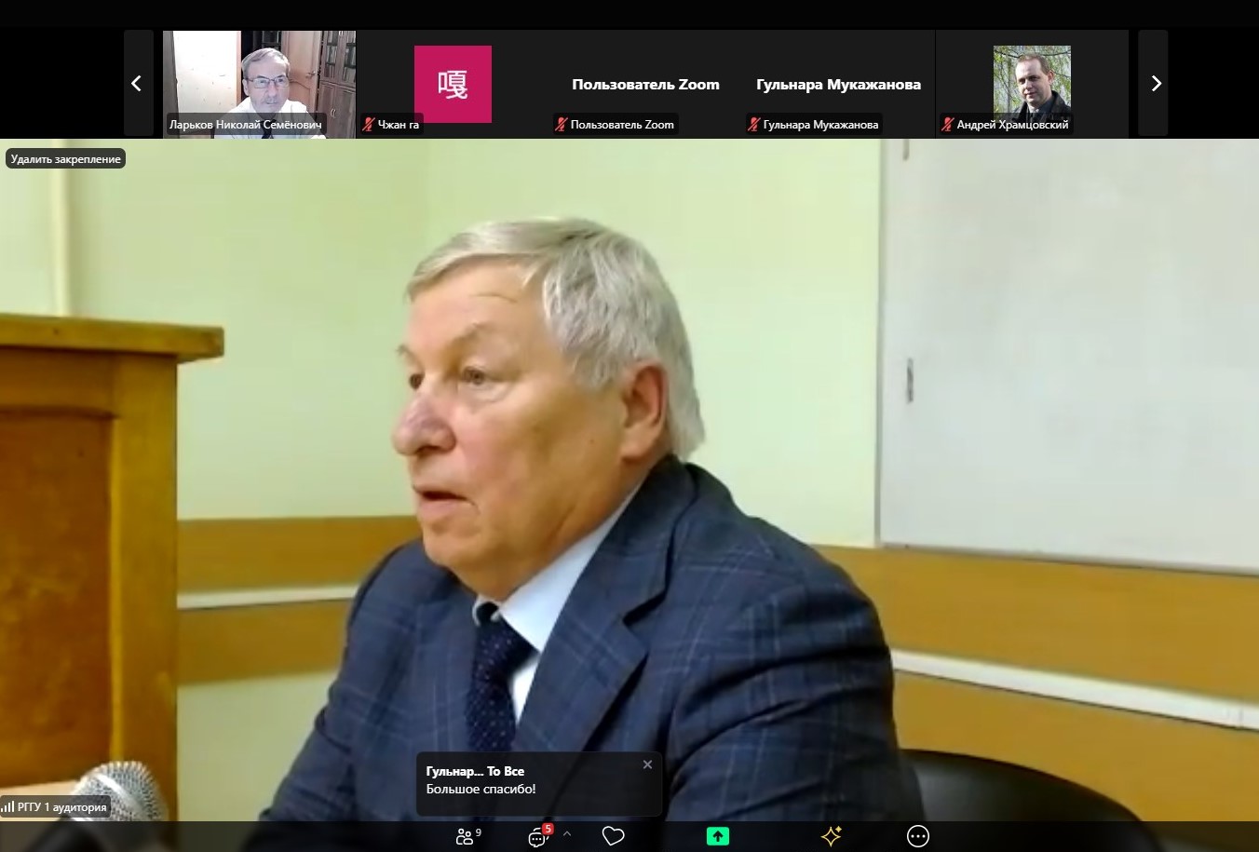Open the participants list icon
This screenshot has height=852, width=1259.
(x=467, y=836)
